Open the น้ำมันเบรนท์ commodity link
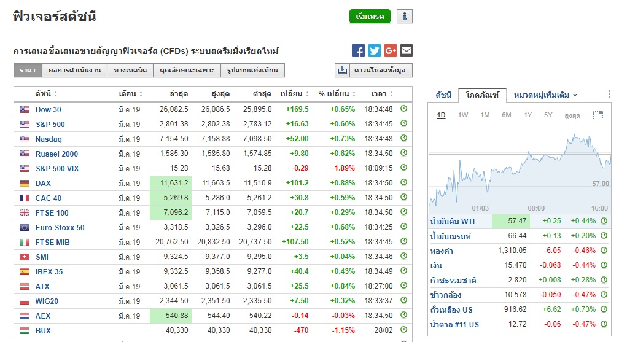This screenshot has width=619, height=342. pos(451,236)
